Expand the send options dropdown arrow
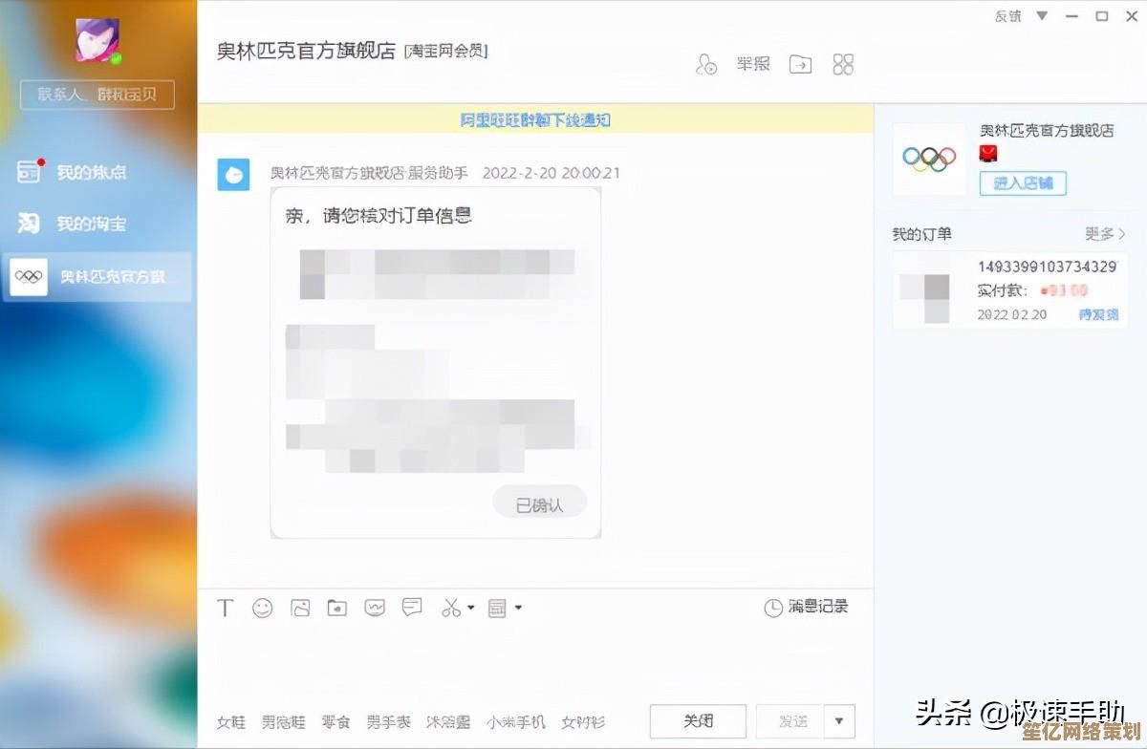Viewport: 1147px width, 749px height. [x=840, y=721]
